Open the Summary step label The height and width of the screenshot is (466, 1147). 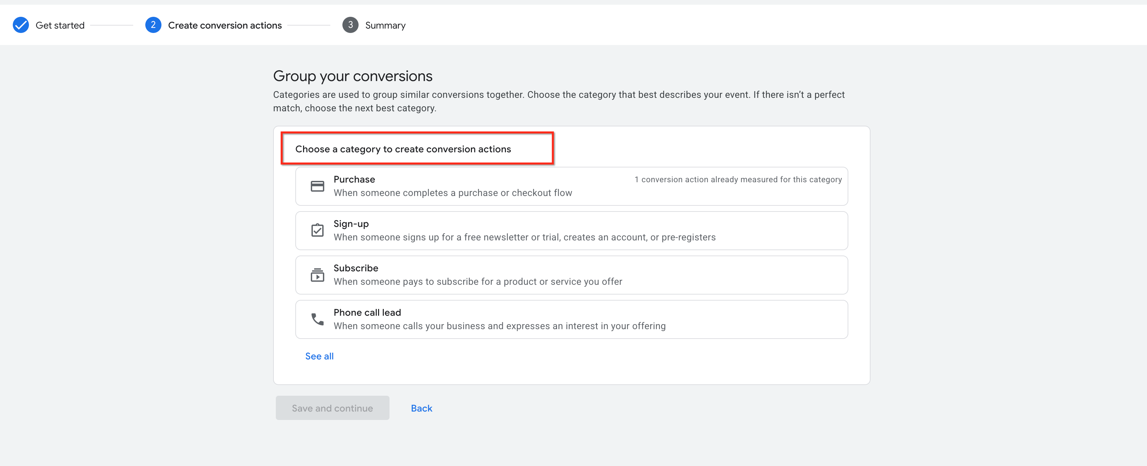(x=385, y=25)
